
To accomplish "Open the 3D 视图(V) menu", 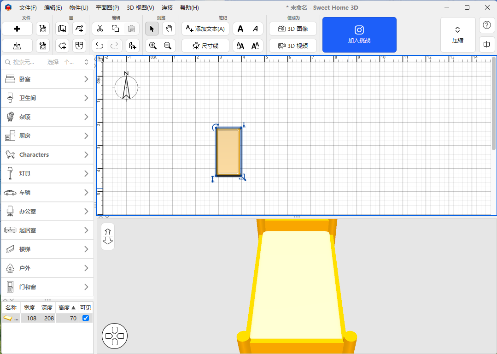I will (140, 8).
